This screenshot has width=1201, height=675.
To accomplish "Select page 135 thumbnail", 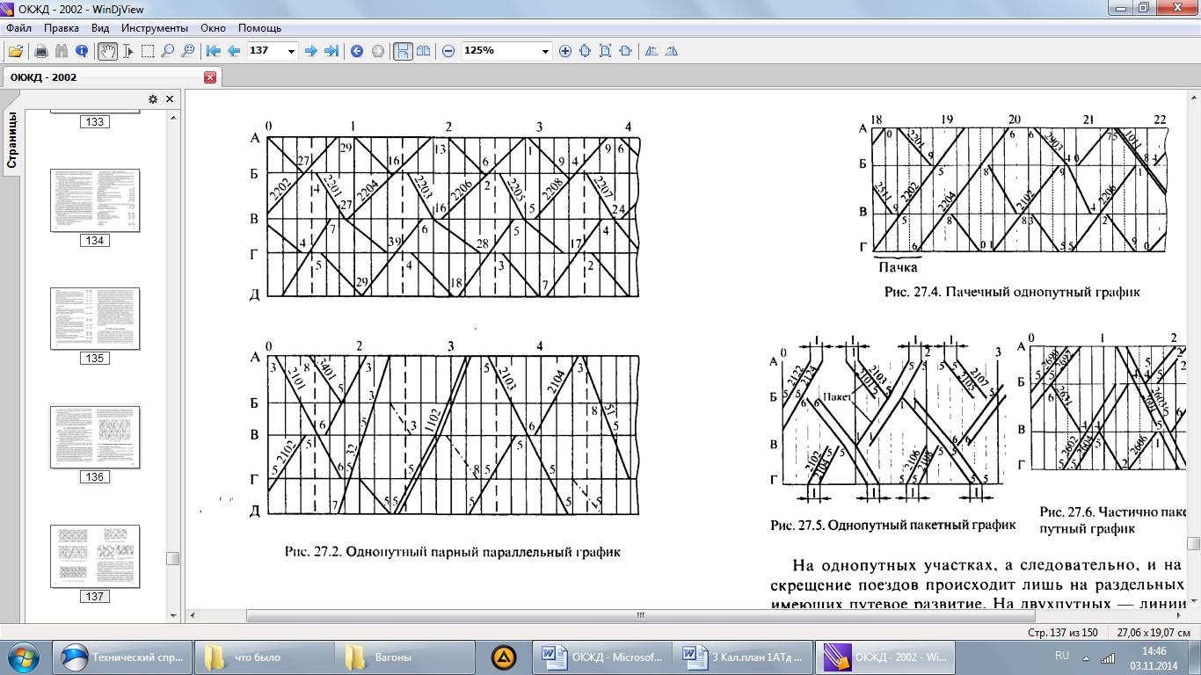I will pyautogui.click(x=95, y=318).
